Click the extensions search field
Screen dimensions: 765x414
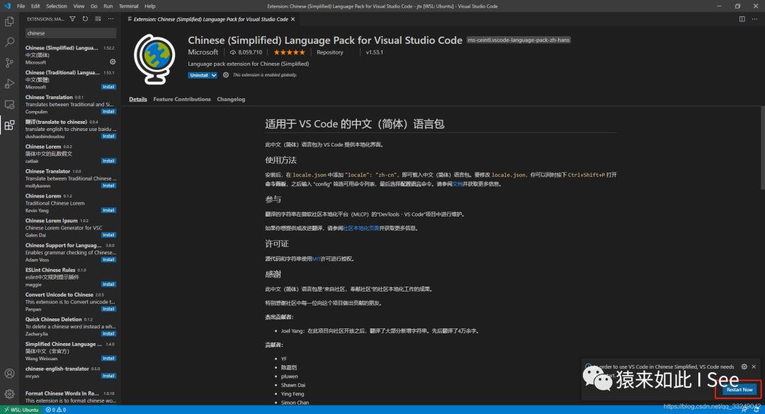(x=71, y=33)
